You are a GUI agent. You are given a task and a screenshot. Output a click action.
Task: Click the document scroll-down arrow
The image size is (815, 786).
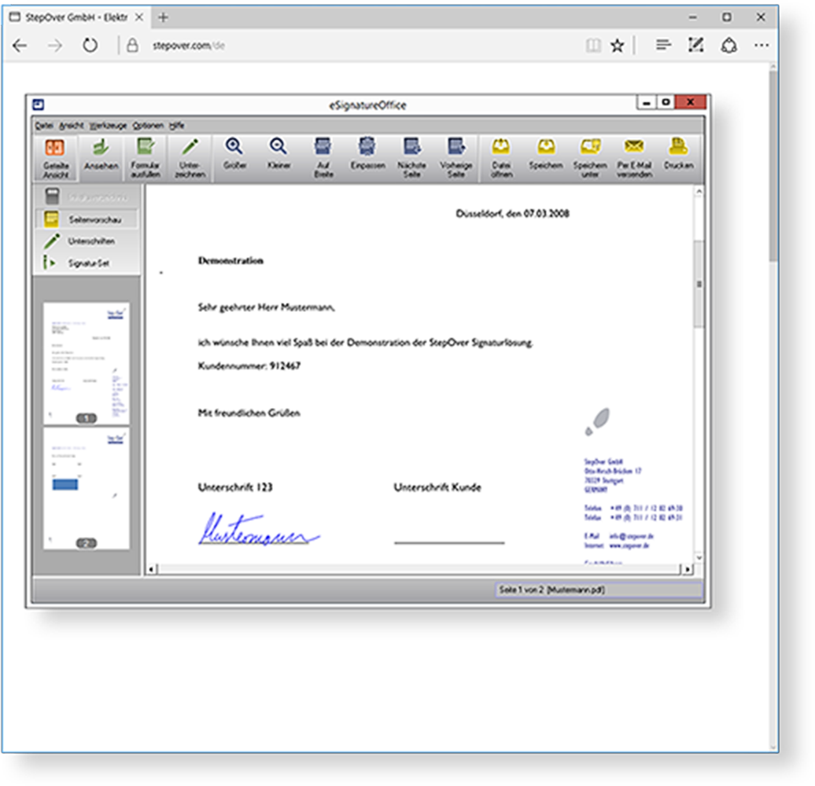tap(699, 558)
